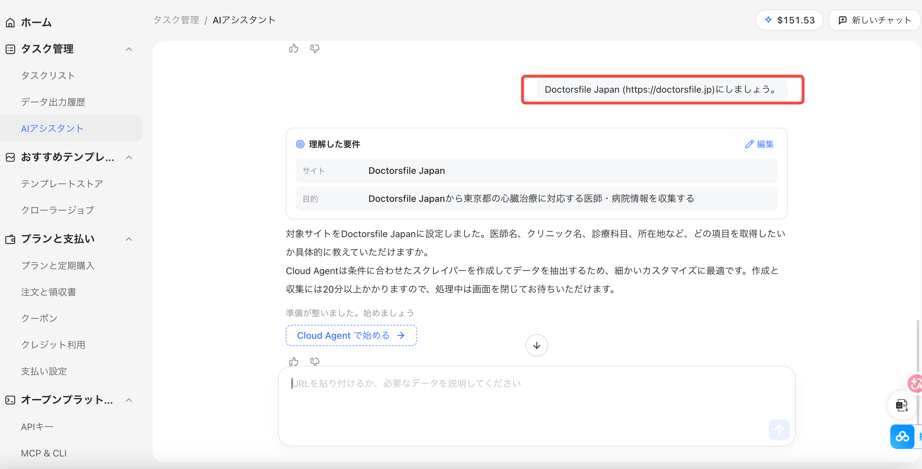This screenshot has height=469, width=922.
Task: Click the タスク管理 list icon
Action: tap(10, 49)
